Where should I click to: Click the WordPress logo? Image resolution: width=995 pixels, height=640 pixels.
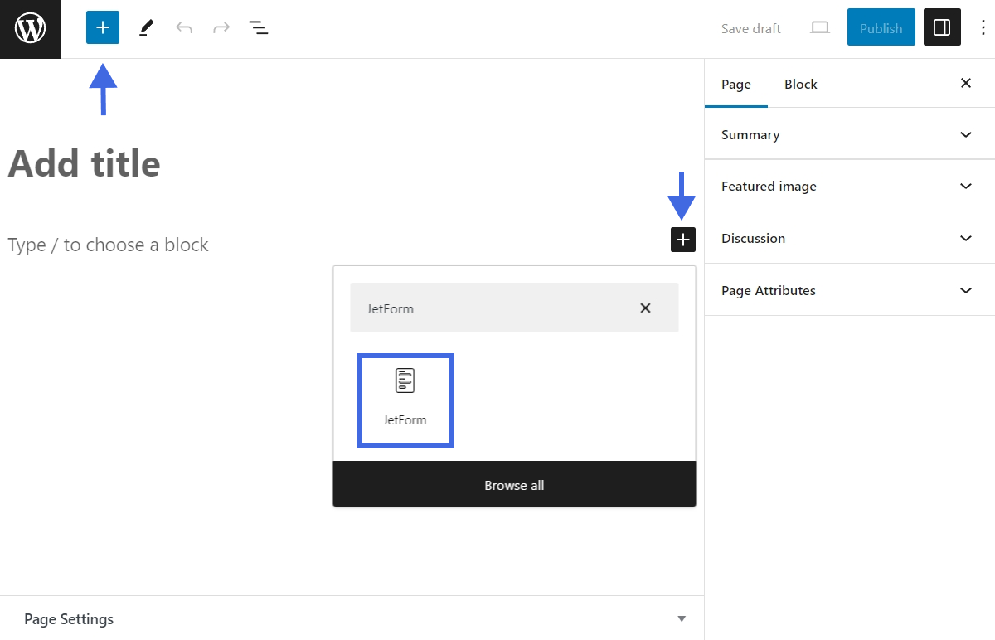(x=30, y=28)
